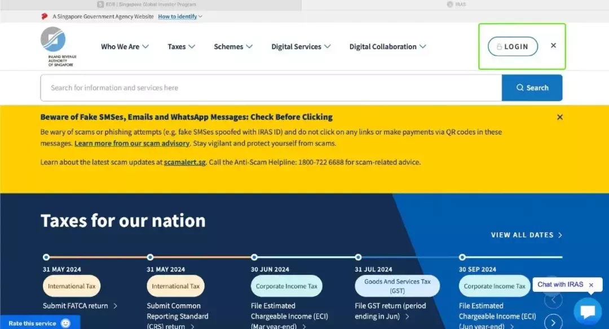This screenshot has width=609, height=329.
Task: Close the search panel using the X beside LOGIN
Action: click(554, 46)
